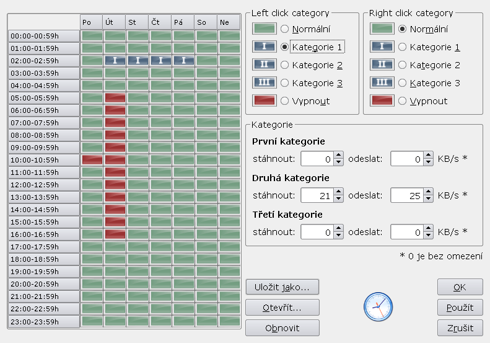Select the 02:00-02:59h row header
490x343 pixels.
44,61
